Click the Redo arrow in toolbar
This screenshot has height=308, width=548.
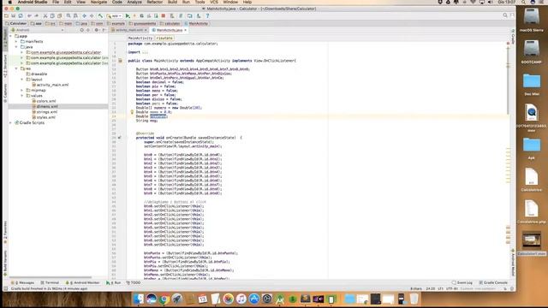[x=36, y=15]
